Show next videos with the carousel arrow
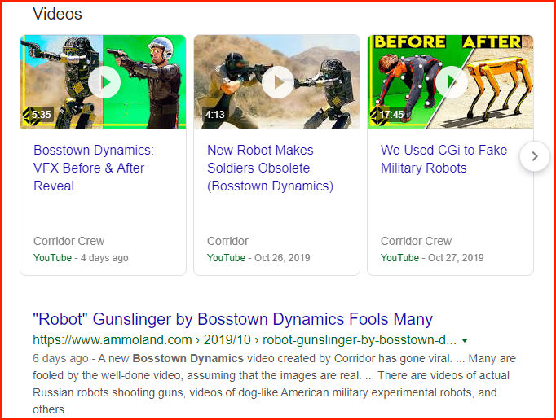The height and width of the screenshot is (420, 556). coord(535,156)
